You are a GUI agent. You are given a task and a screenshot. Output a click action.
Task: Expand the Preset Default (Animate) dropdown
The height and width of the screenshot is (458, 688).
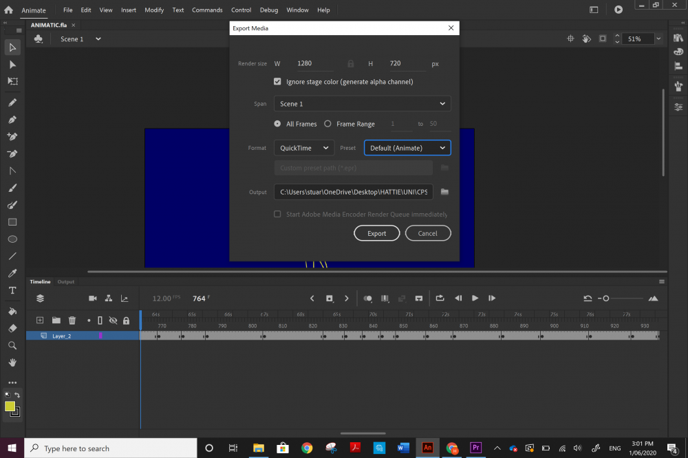(407, 148)
